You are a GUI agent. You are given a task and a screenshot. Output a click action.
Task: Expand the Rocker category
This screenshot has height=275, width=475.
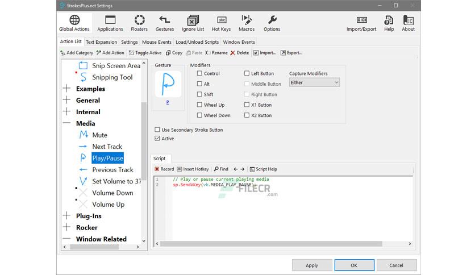click(66, 227)
